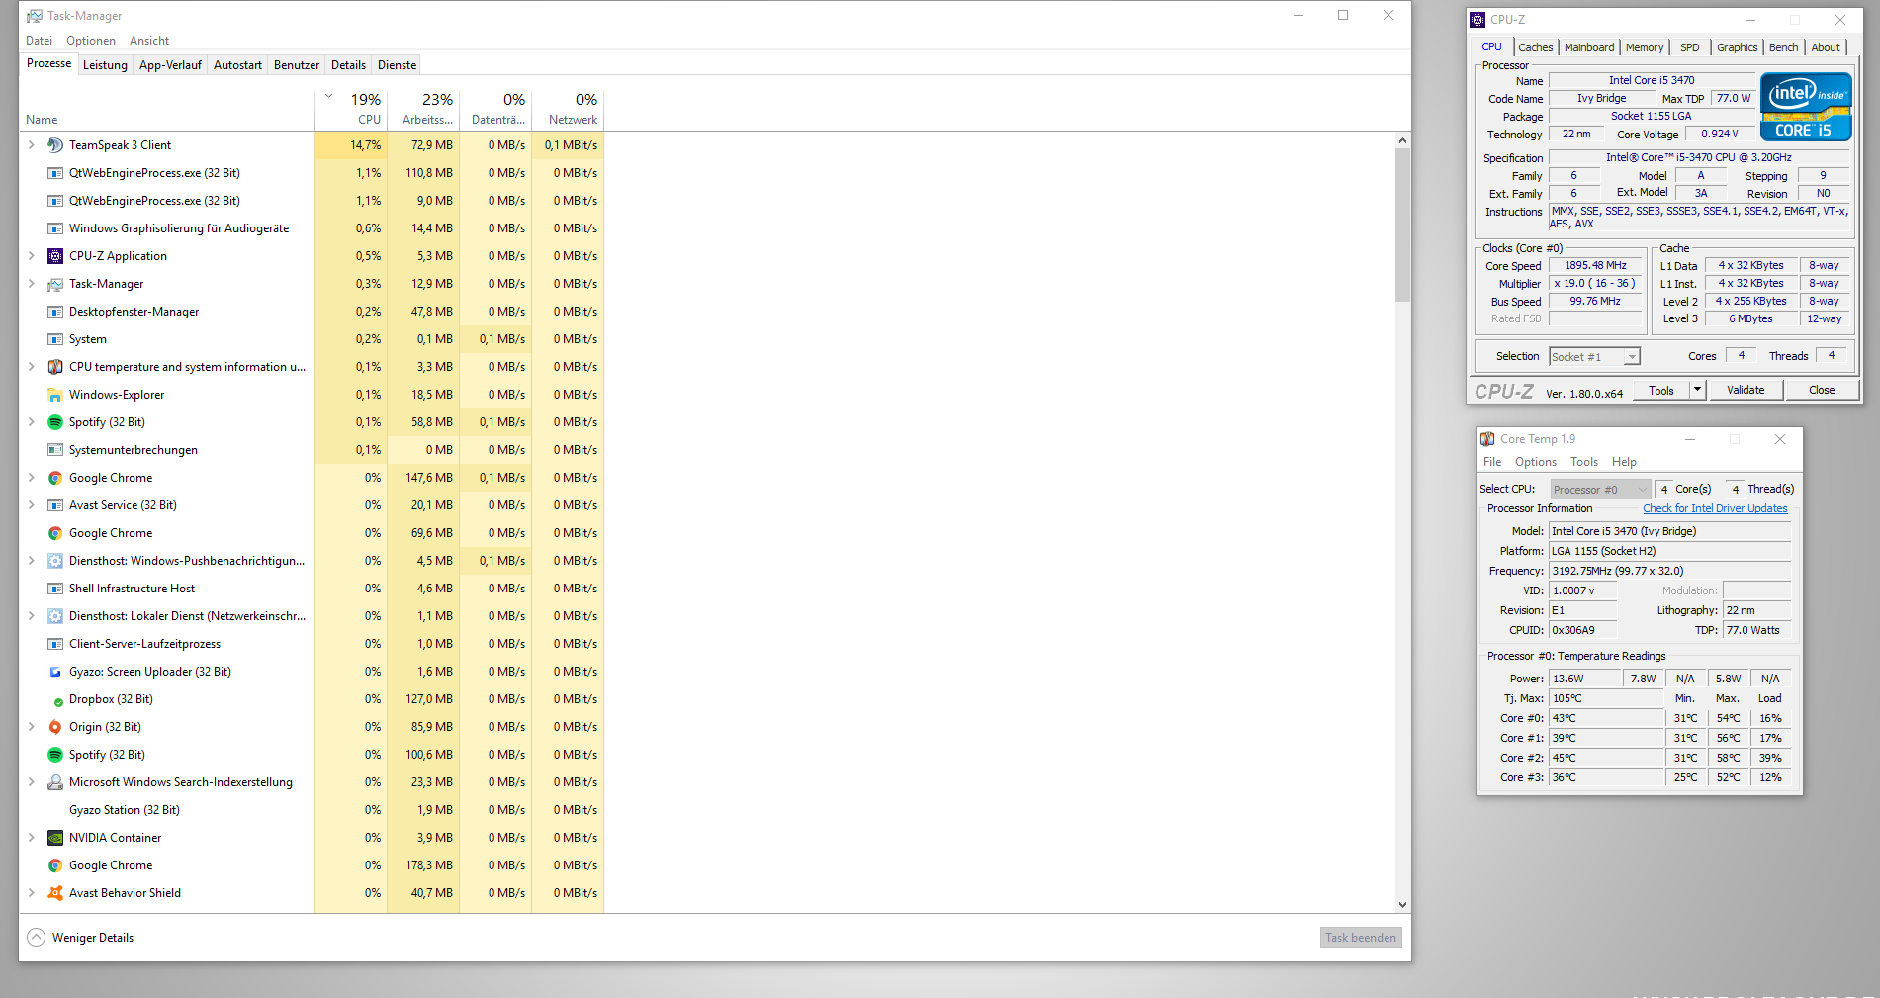Sort processes by the CPU column header
This screenshot has width=1880, height=998.
pos(351,108)
